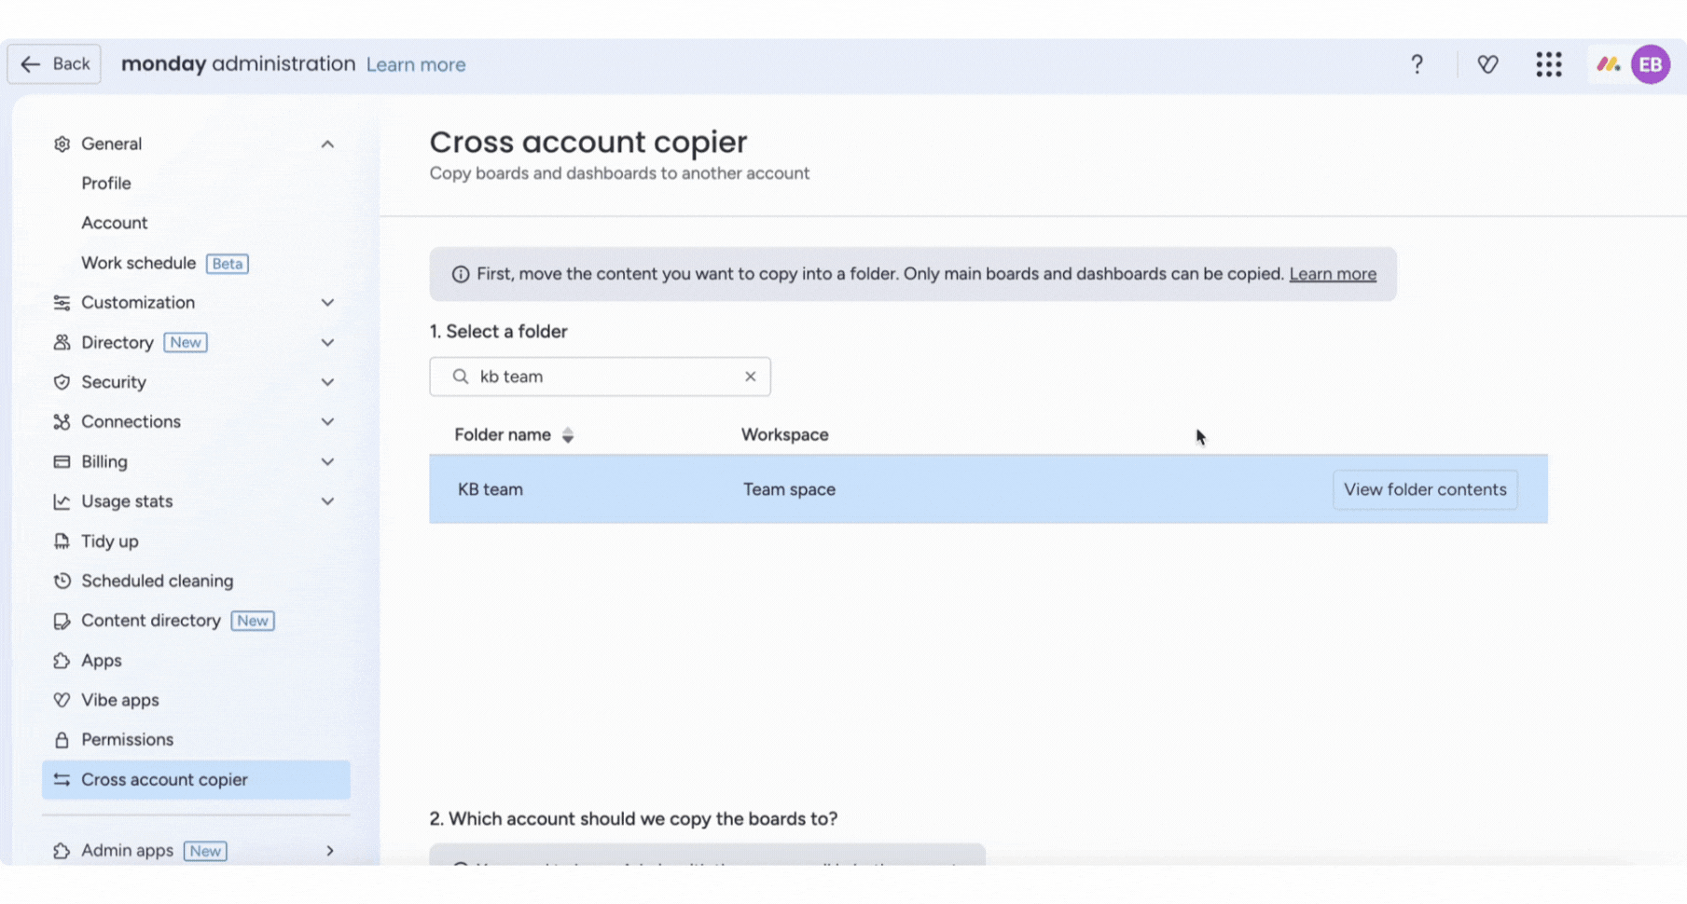Screen dimensions: 1687x904
Task: Focus the folder search field
Action: point(601,377)
